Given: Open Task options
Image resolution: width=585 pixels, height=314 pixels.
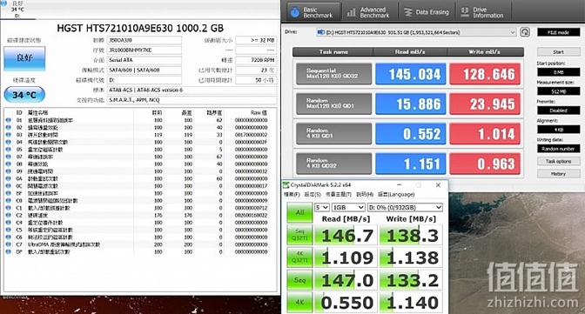Looking at the screenshot, I should 558,161.
